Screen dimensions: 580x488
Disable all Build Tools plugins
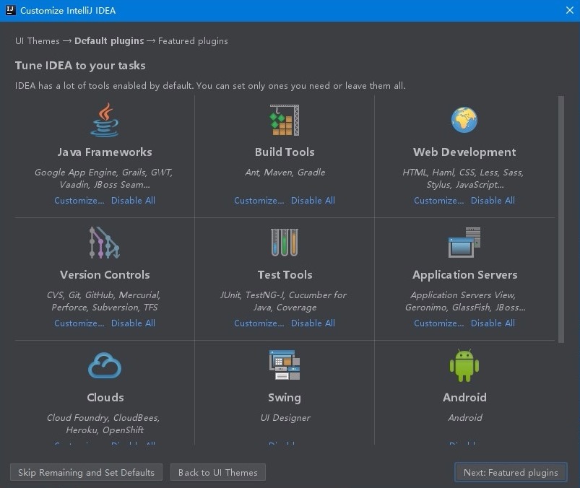pyautogui.click(x=313, y=201)
